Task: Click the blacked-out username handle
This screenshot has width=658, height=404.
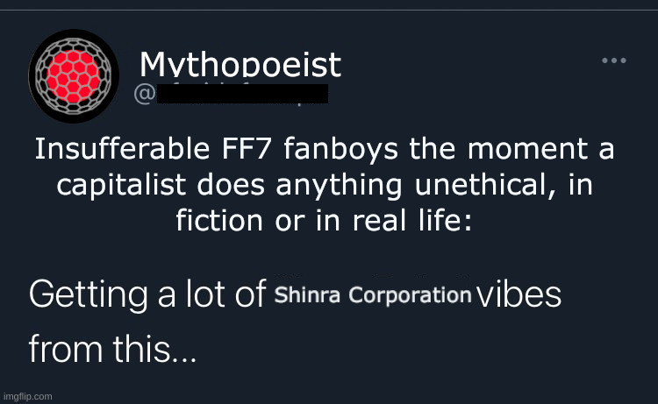Action: [242, 94]
